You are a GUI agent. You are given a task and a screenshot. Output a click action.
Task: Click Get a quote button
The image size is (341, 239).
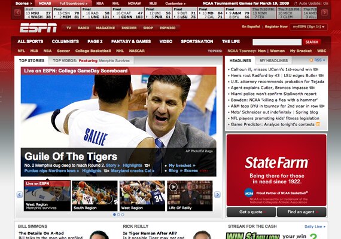251,212
